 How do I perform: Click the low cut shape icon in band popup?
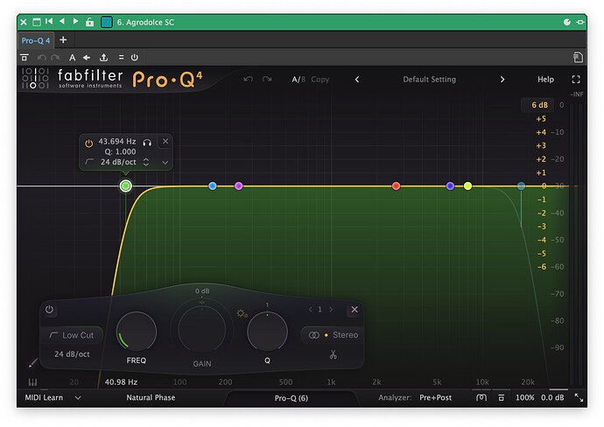89,162
